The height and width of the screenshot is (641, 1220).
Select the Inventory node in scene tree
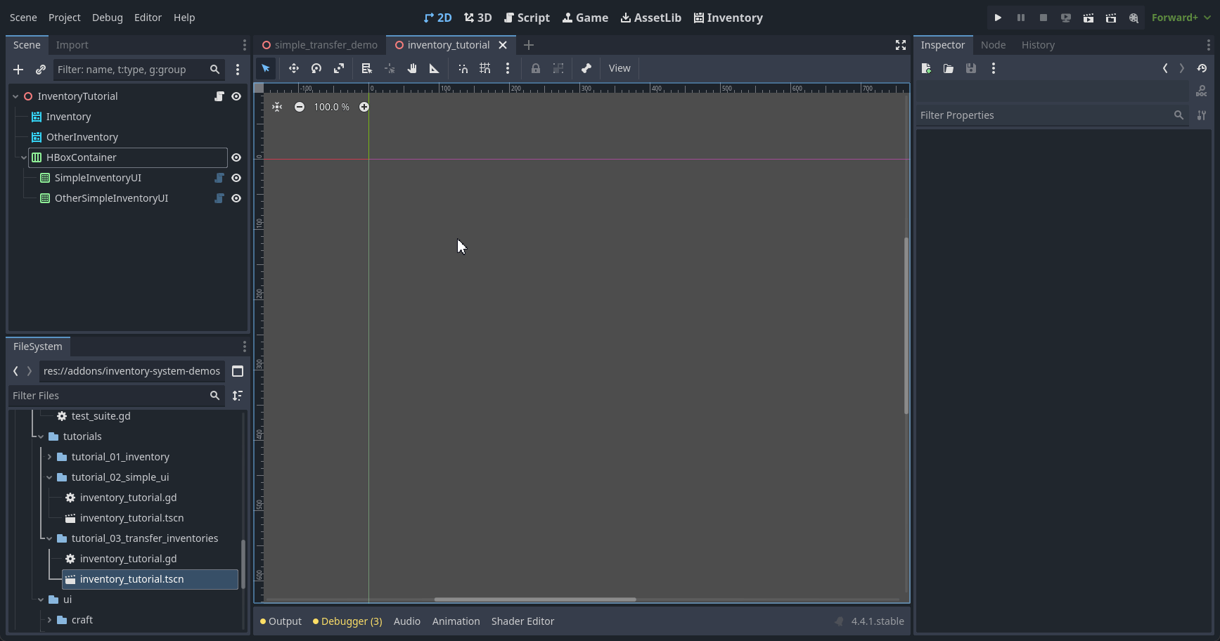click(68, 117)
